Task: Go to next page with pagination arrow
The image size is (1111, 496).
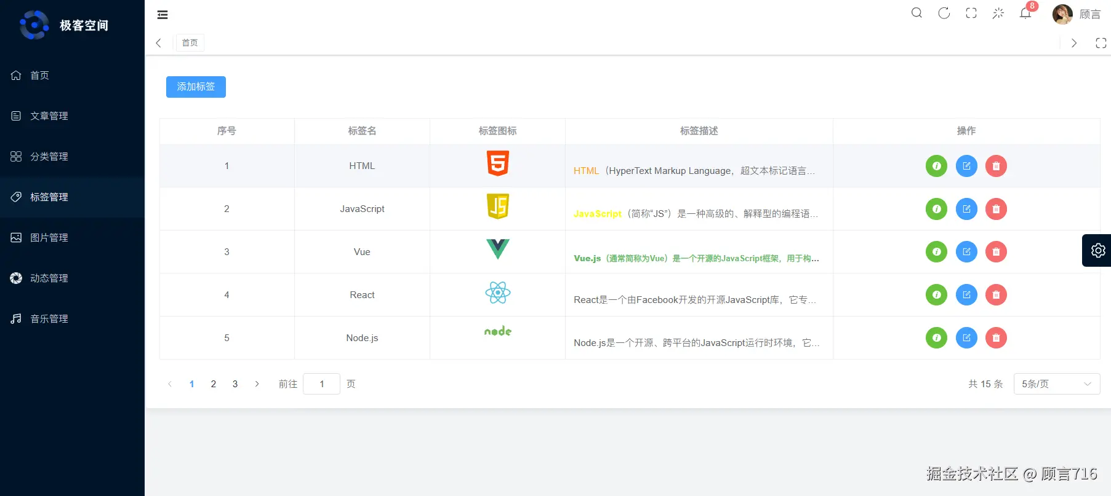Action: pos(257,384)
